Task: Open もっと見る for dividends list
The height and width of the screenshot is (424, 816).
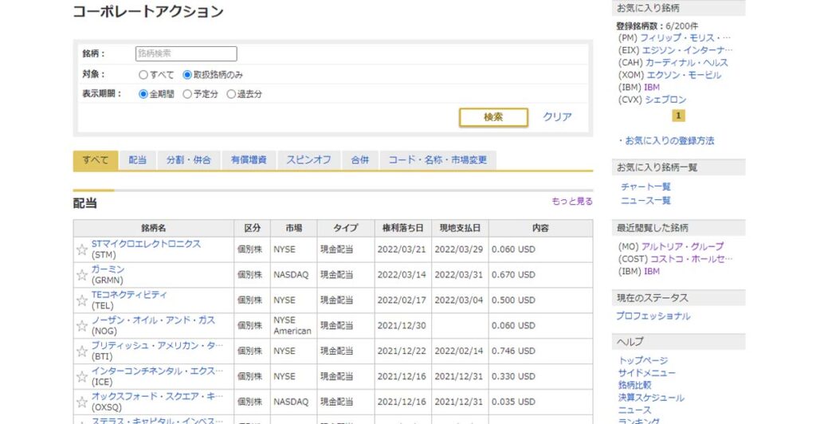Action: 571,202
